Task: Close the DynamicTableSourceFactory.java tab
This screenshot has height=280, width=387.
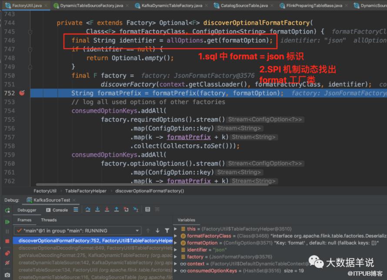Action: (x=127, y=5)
